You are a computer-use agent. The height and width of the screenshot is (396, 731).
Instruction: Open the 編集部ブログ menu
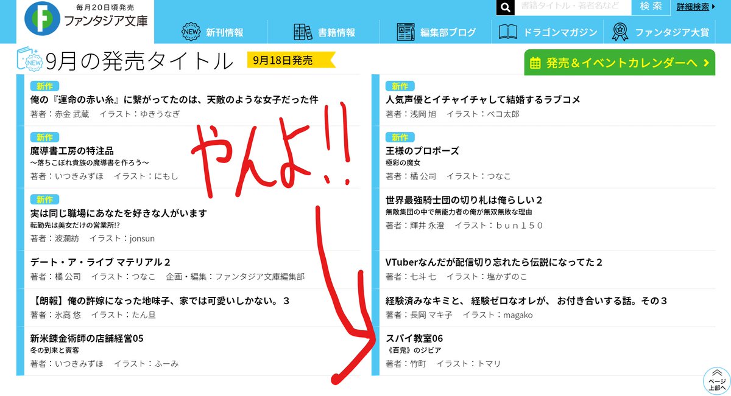[448, 32]
